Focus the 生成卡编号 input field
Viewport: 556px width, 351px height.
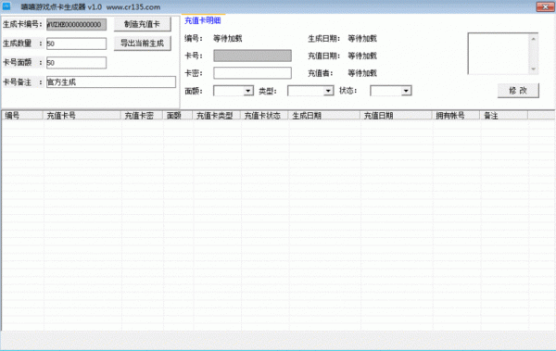click(76, 24)
